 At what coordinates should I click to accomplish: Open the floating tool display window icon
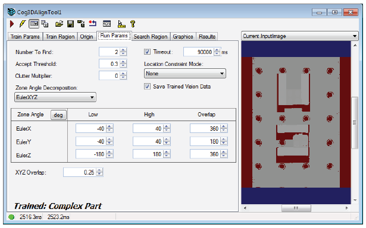point(45,24)
